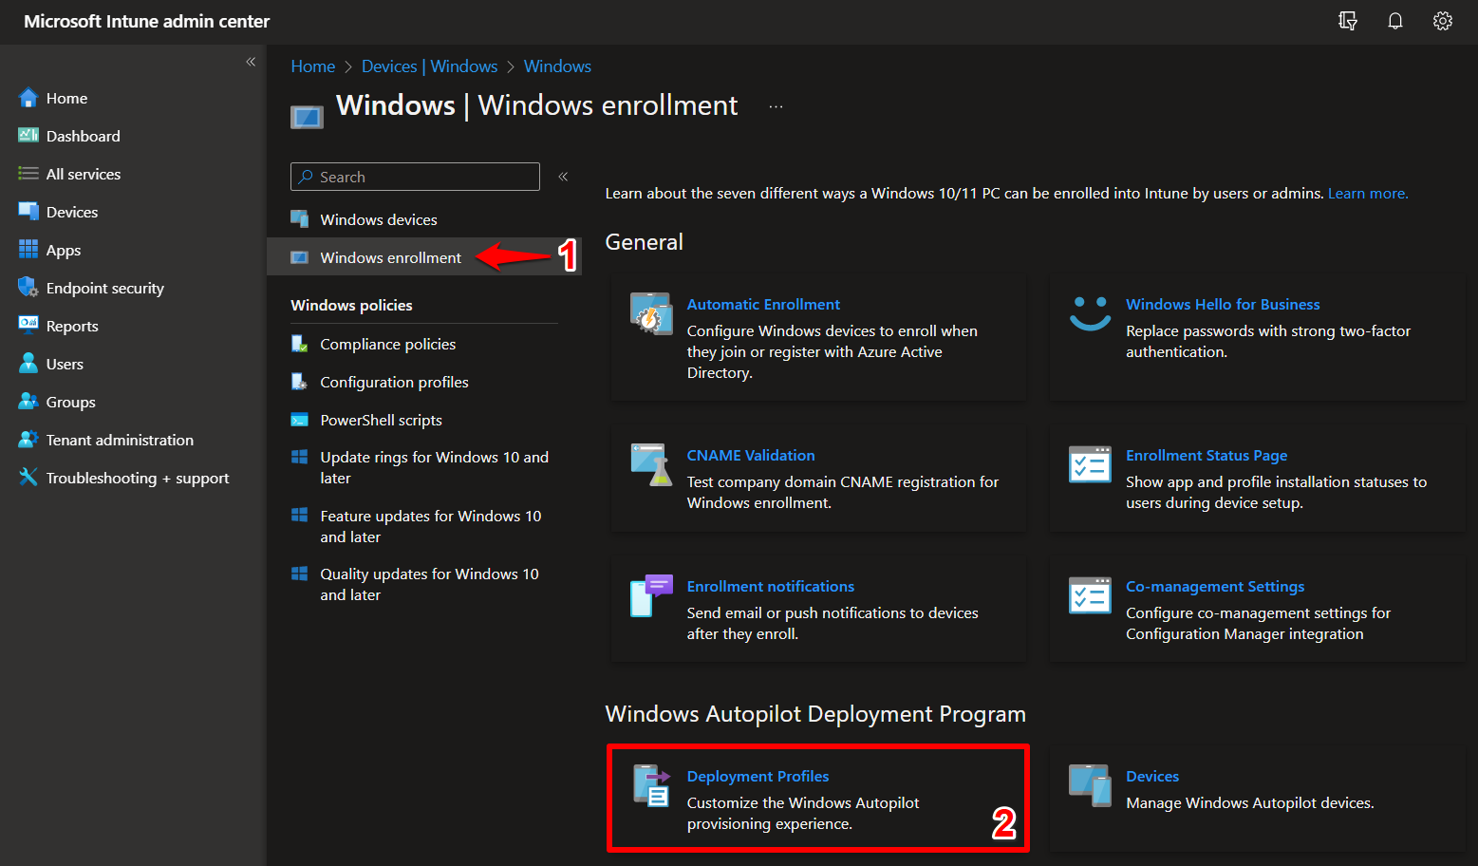The width and height of the screenshot is (1478, 866).
Task: Click the Automatic Enrollment tile icon
Action: [x=650, y=313]
